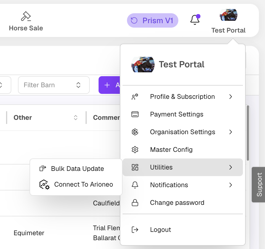The width and height of the screenshot is (265, 249).
Task: Expand the Profile & Subscription chevron
Action: pos(230,97)
